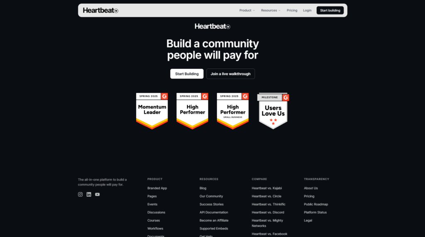Open the YouTube social icon
Screen dimensions: 425x237
tap(97, 194)
